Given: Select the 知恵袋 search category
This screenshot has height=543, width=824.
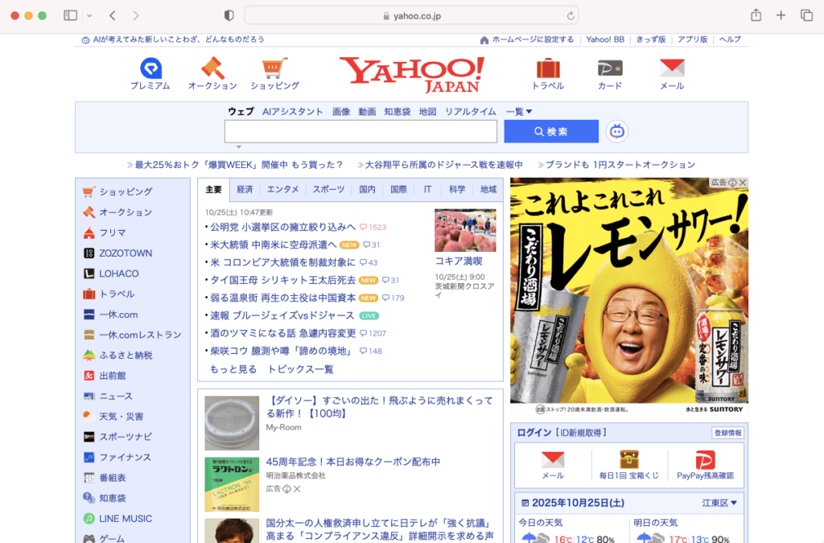Looking at the screenshot, I should [398, 111].
